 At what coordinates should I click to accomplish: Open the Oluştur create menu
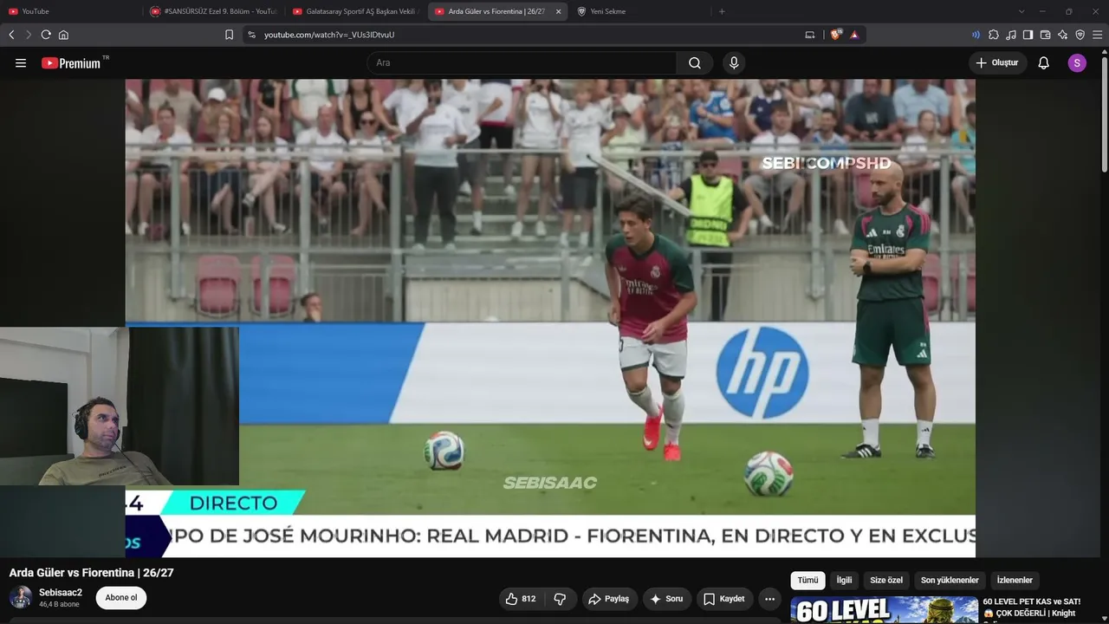pos(997,63)
